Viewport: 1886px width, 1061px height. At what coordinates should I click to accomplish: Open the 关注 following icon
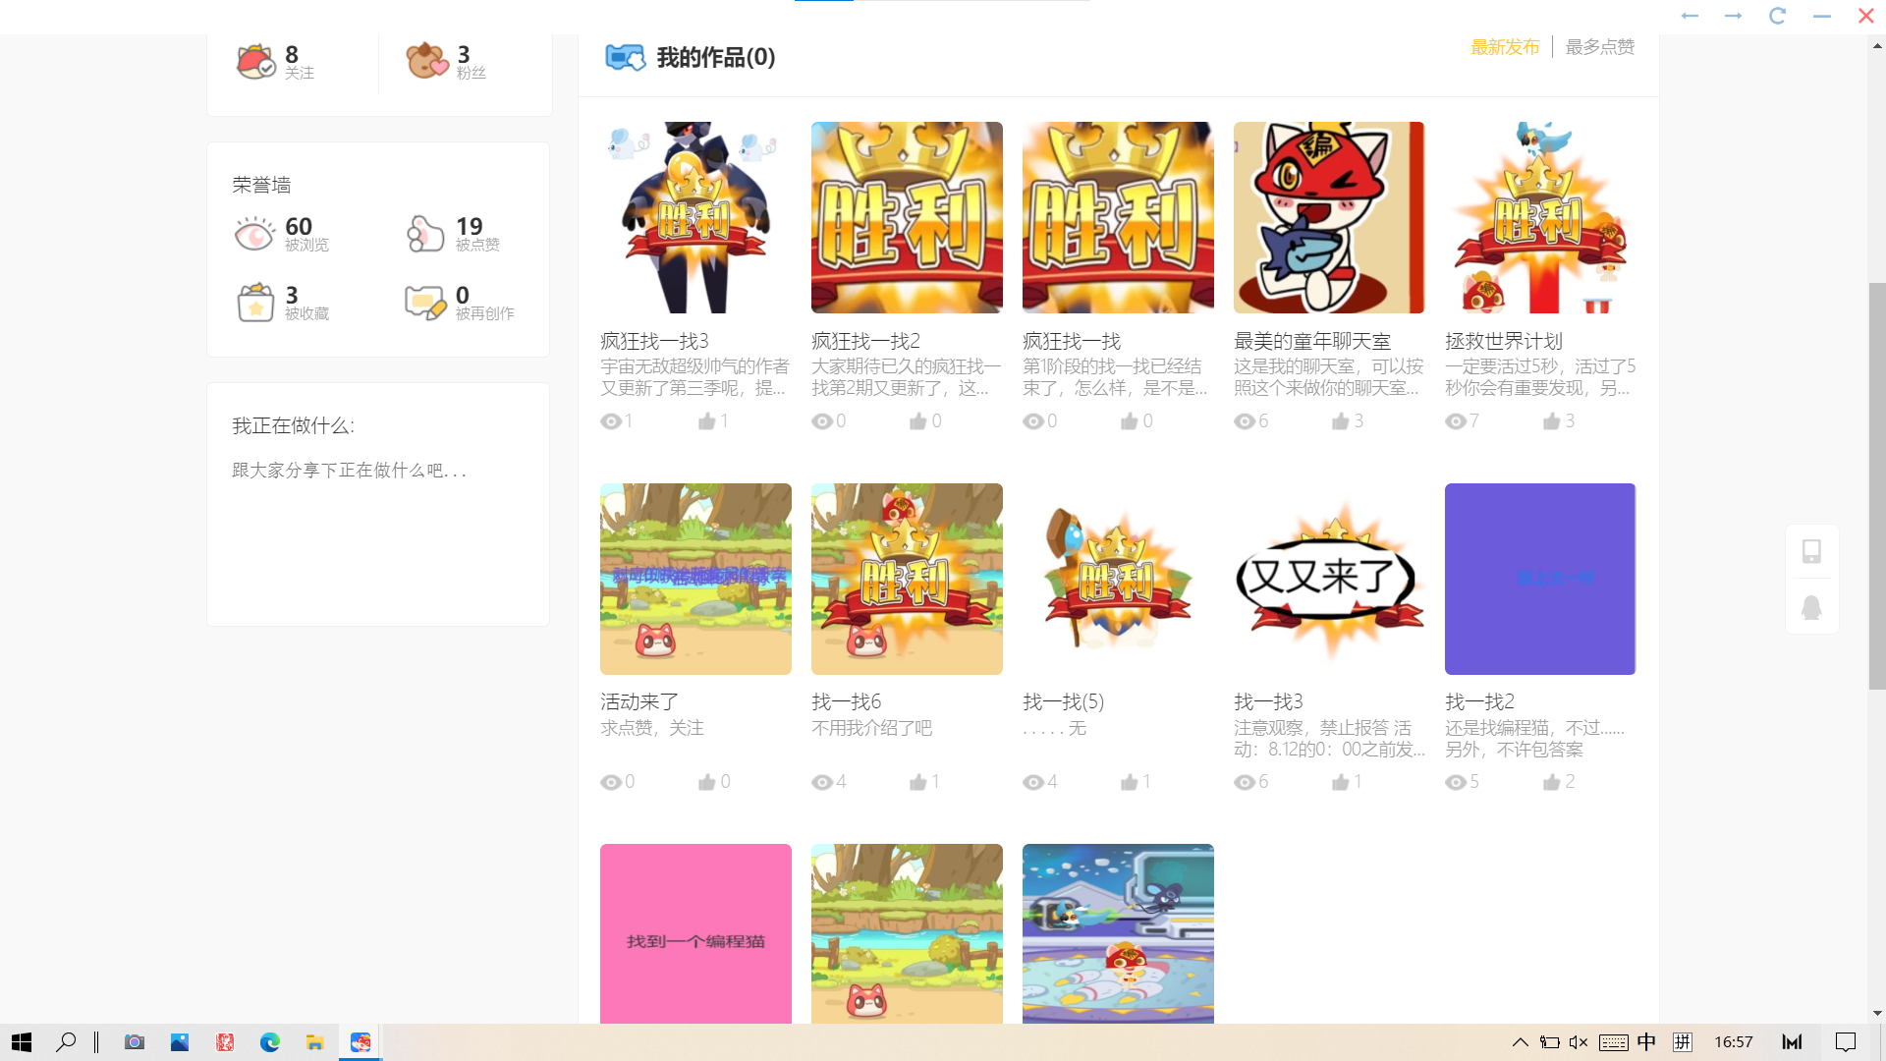coord(255,62)
